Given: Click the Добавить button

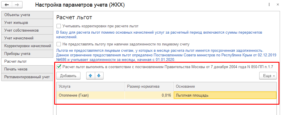Looking at the screenshot, I should click(x=68, y=76).
